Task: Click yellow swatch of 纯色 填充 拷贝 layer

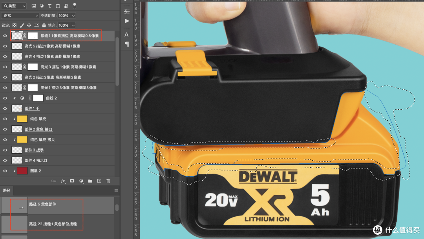Action: click(x=22, y=139)
